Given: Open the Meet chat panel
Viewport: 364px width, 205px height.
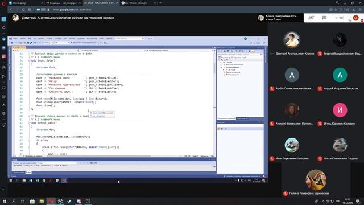Looking at the screenshot, I should click(324, 18).
